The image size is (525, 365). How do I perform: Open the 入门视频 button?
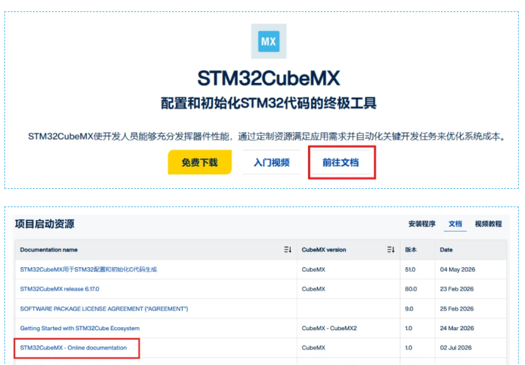(x=271, y=162)
